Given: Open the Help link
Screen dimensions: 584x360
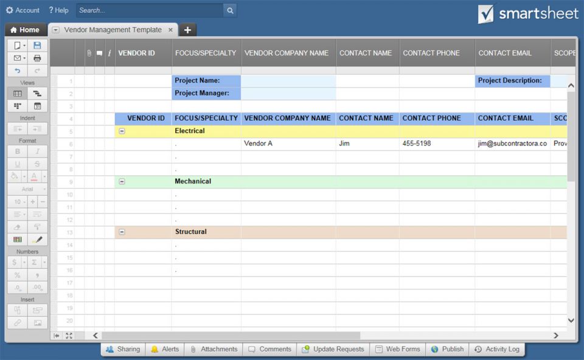Looking at the screenshot, I should 58,10.
